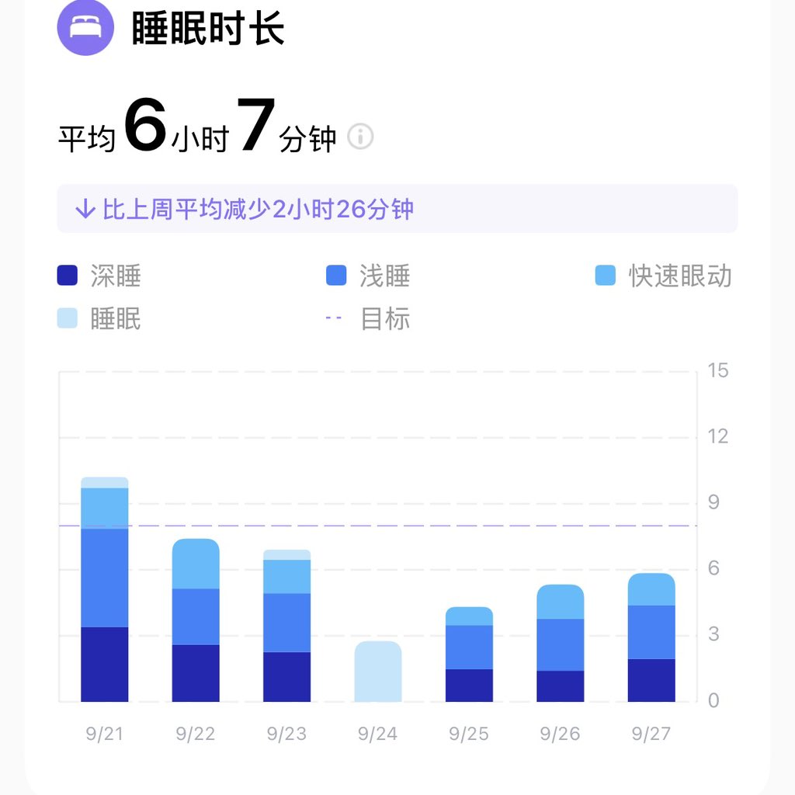Tap the 9/21 date label
Screen dimensions: 795x795
point(105,734)
